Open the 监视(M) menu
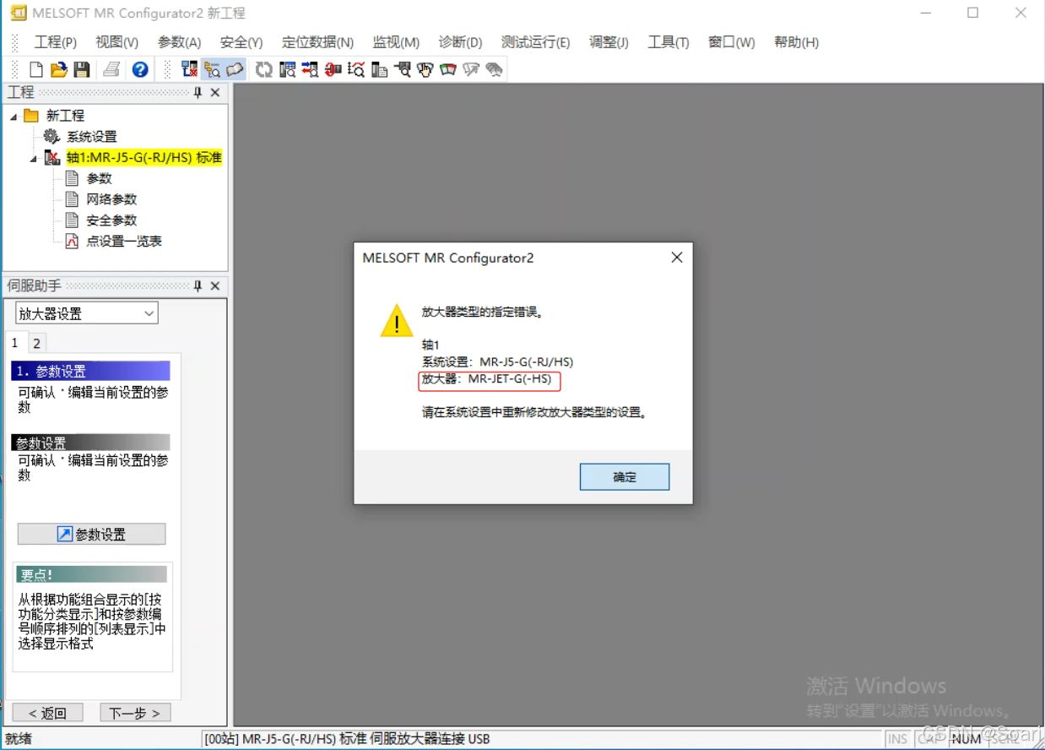The width and height of the screenshot is (1045, 750). pos(396,42)
